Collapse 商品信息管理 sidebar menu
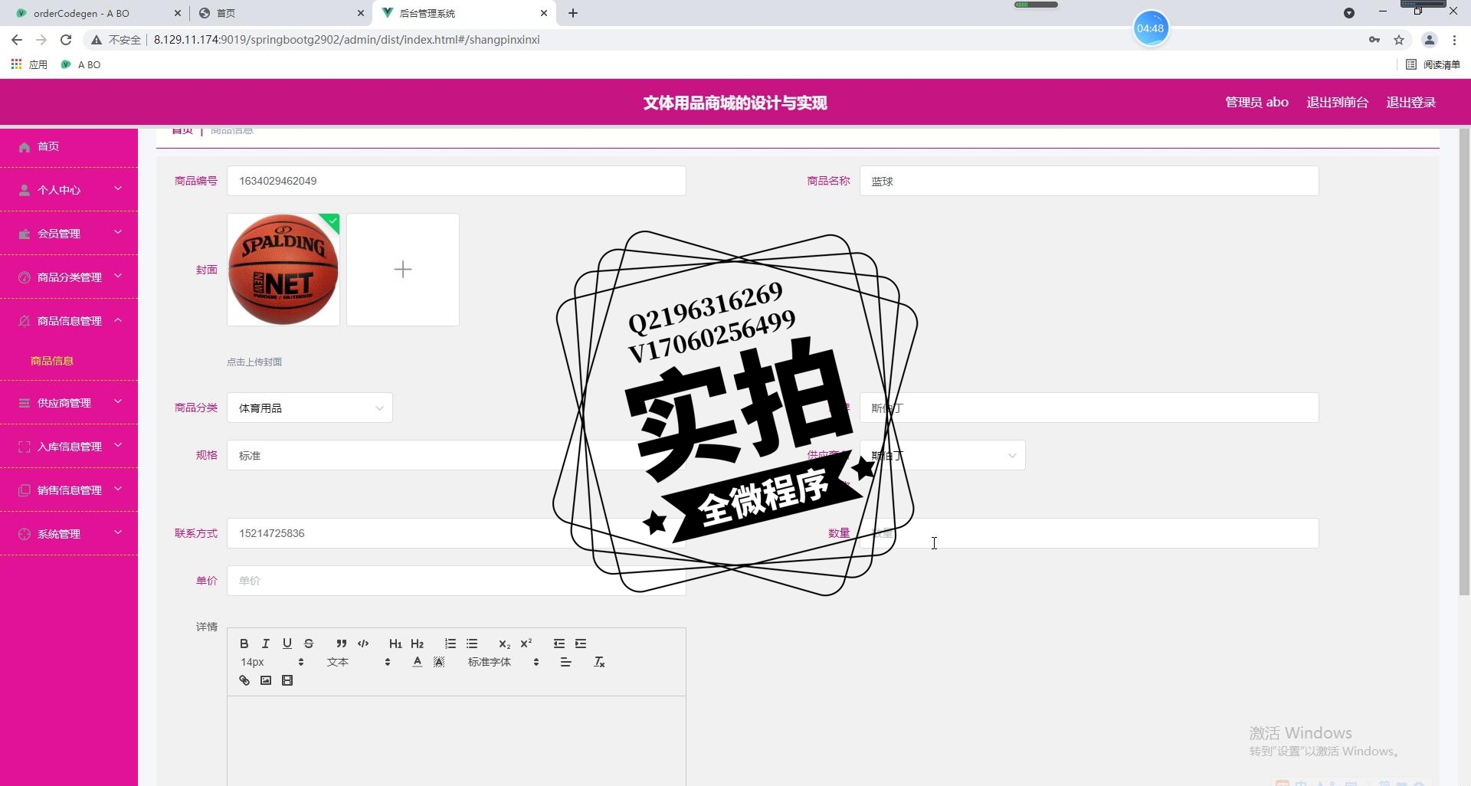 click(x=69, y=320)
